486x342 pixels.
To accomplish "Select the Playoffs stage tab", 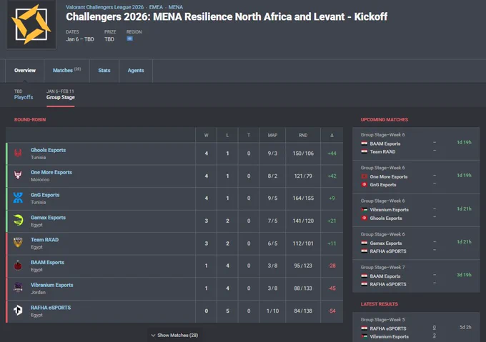I will [24, 94].
